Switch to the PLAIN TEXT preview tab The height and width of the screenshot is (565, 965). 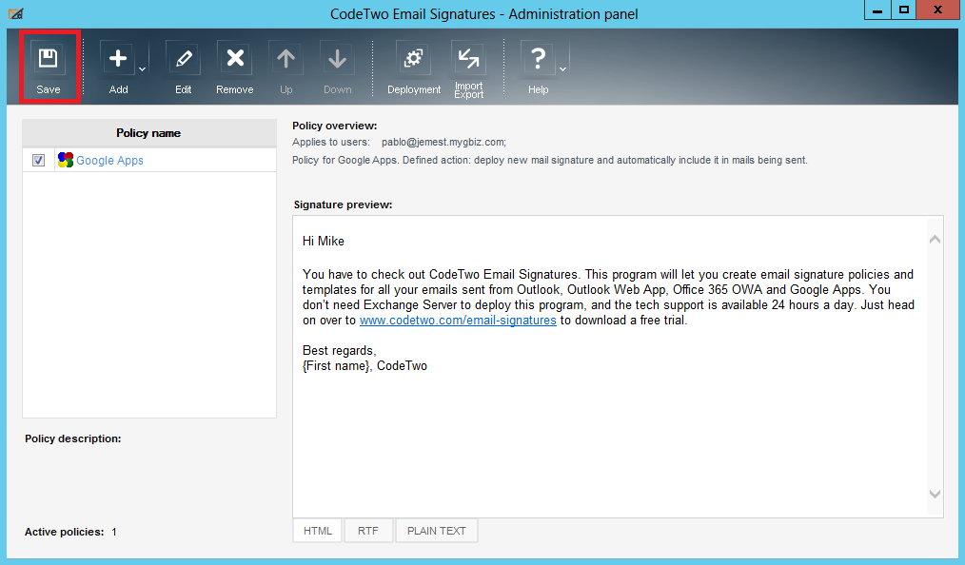[x=436, y=531]
